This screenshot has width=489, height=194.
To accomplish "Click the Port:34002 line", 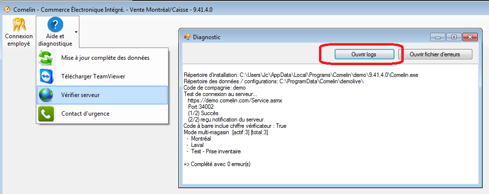I will tap(201, 107).
